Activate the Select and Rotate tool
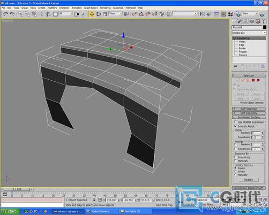 99,14
